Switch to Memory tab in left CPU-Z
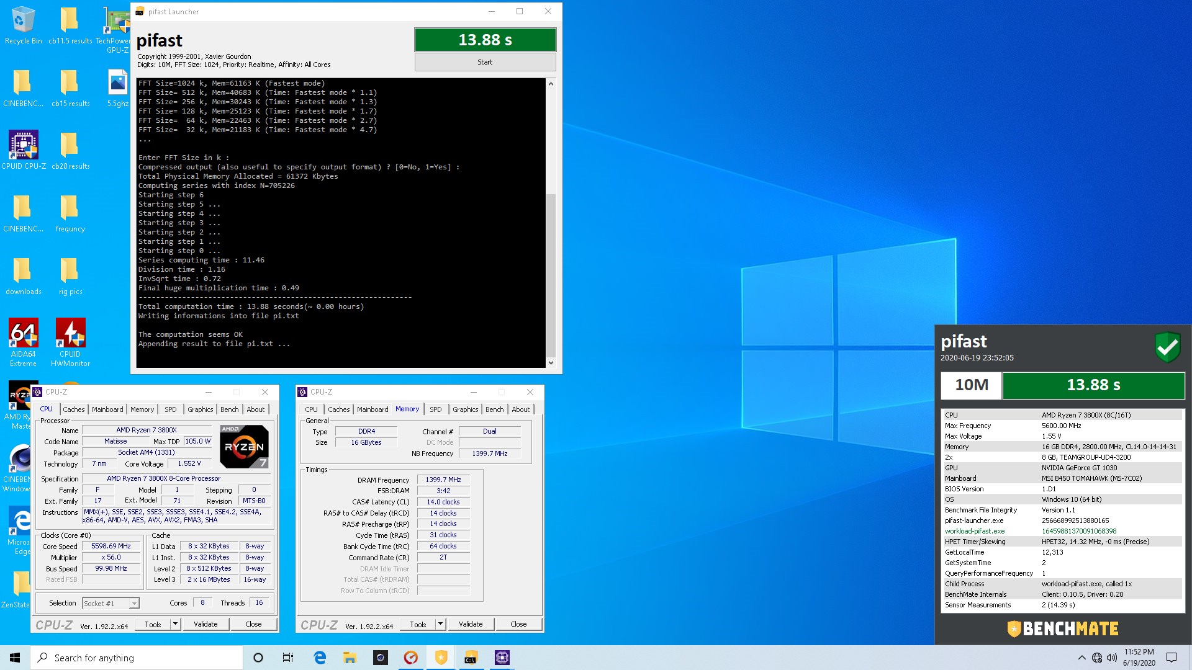 coord(142,409)
